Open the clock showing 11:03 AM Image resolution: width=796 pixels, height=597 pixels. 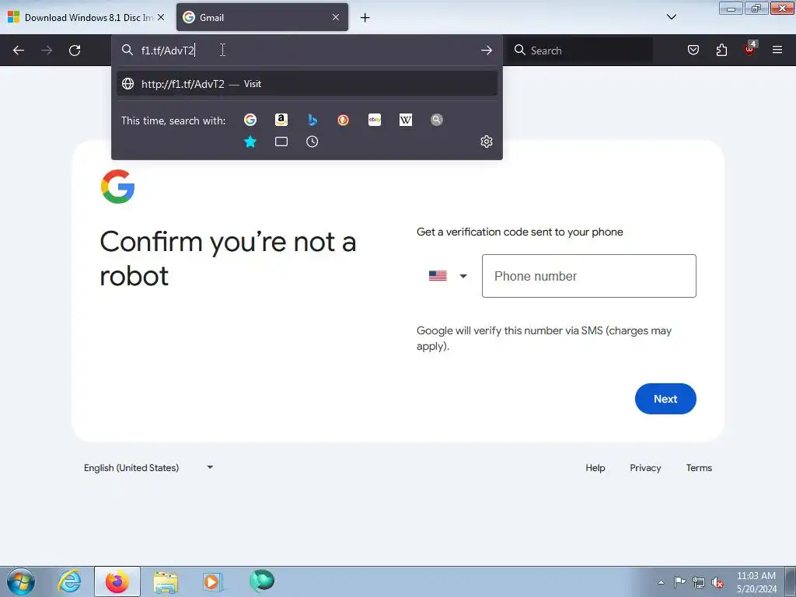click(x=756, y=582)
